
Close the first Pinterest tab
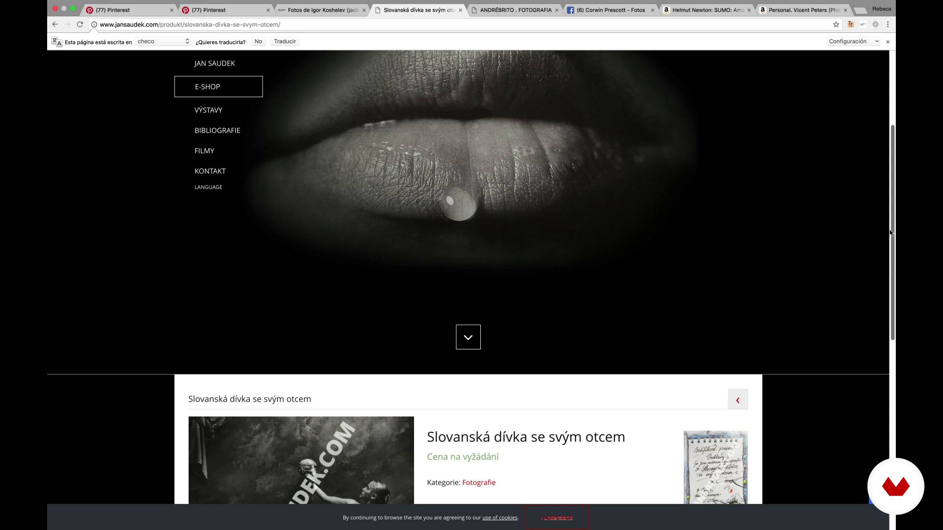(171, 10)
